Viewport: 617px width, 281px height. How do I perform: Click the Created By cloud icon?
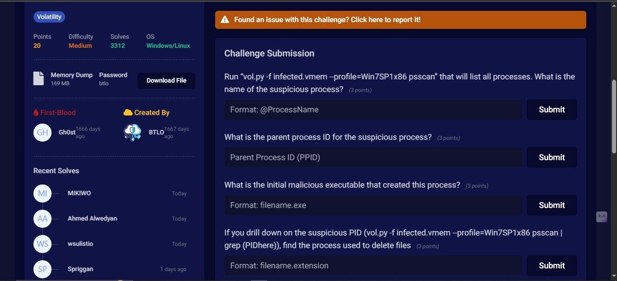tap(128, 112)
